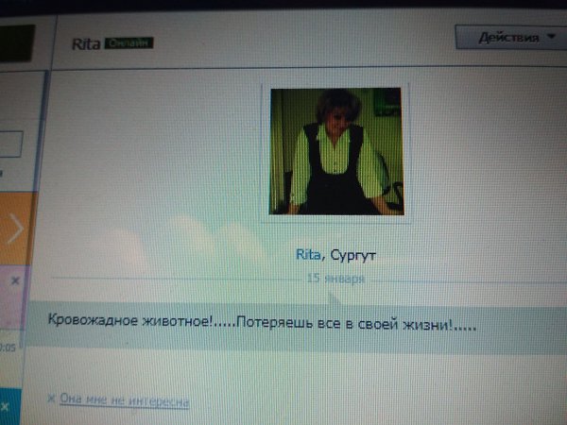Click 'Она мне не интересна' link
The width and height of the screenshot is (567, 425).
click(125, 400)
